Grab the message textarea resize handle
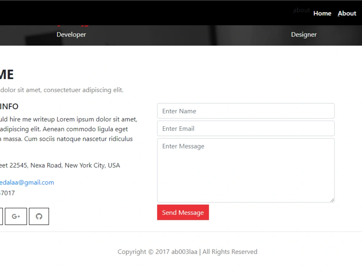362x271 pixels. (332, 200)
